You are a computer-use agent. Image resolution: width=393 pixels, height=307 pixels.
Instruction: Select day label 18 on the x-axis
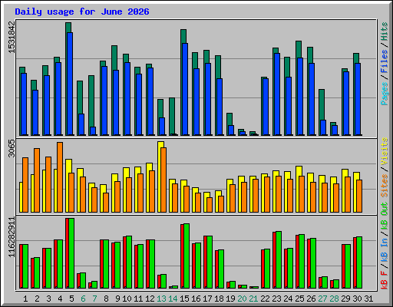pos(219,299)
